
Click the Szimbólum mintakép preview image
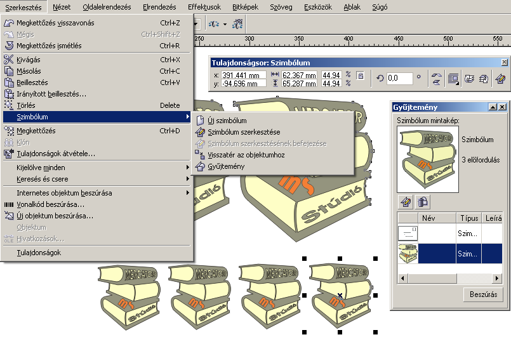pyautogui.click(x=428, y=159)
